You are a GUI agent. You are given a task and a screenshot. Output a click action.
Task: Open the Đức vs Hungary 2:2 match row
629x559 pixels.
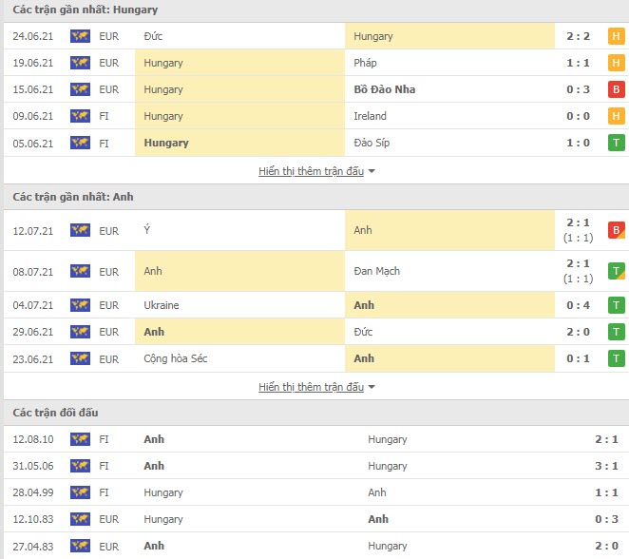click(316, 36)
